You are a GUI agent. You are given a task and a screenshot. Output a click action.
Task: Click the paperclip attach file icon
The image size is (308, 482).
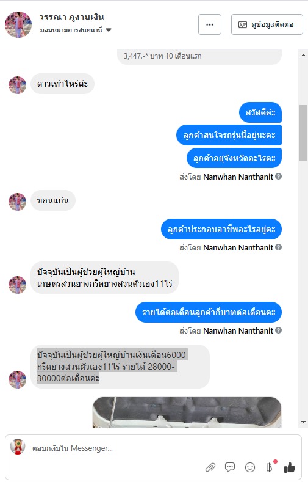(210, 467)
